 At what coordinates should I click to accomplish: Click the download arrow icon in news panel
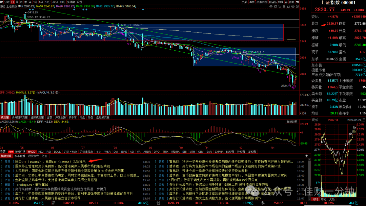tap(306, 156)
